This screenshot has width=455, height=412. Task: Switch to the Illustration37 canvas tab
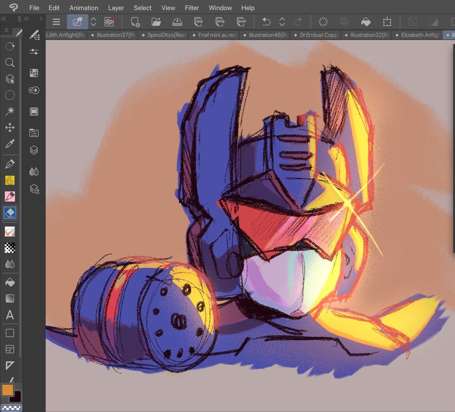[113, 35]
